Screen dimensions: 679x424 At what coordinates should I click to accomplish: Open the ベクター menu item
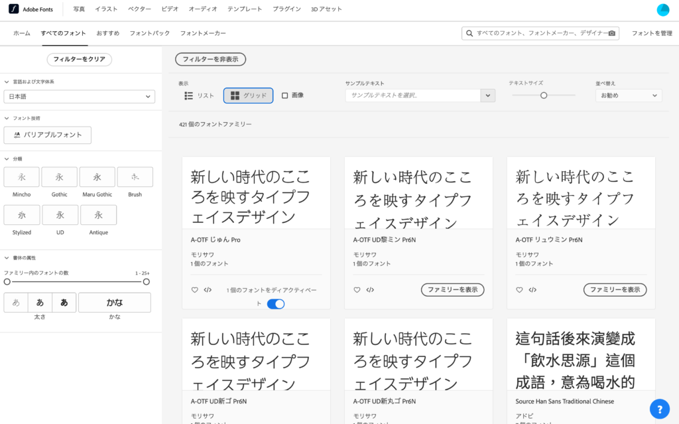pos(139,9)
